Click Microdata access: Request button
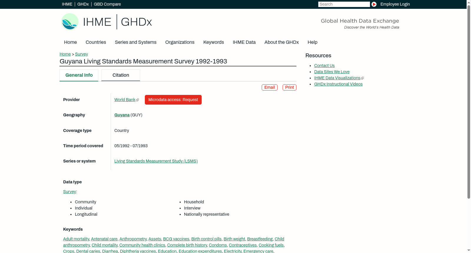The height and width of the screenshot is (253, 471). pos(173,100)
